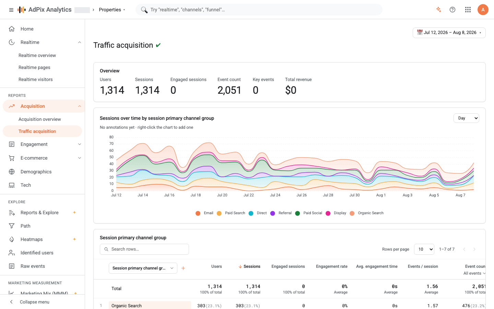Open the apps grid icon
This screenshot has width=494, height=309.
(468, 10)
